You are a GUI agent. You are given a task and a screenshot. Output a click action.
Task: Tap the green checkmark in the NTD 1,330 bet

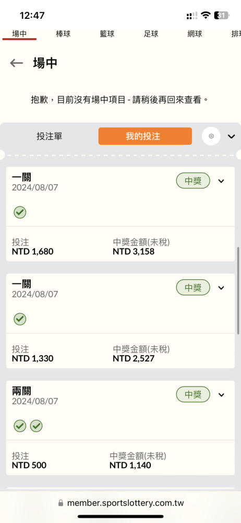click(x=20, y=319)
